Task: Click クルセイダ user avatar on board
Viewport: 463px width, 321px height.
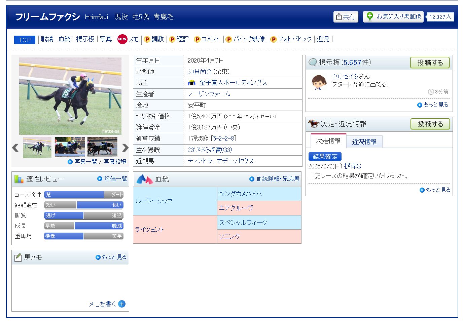Action: pyautogui.click(x=319, y=82)
